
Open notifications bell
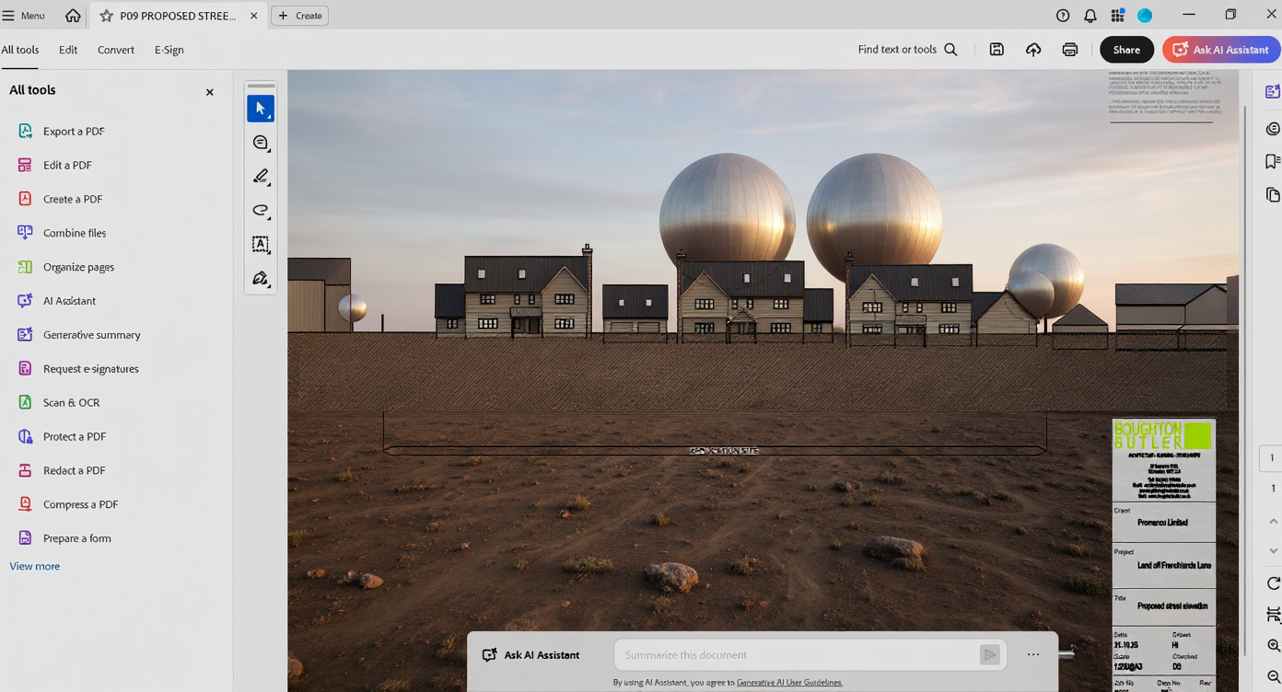point(1090,16)
